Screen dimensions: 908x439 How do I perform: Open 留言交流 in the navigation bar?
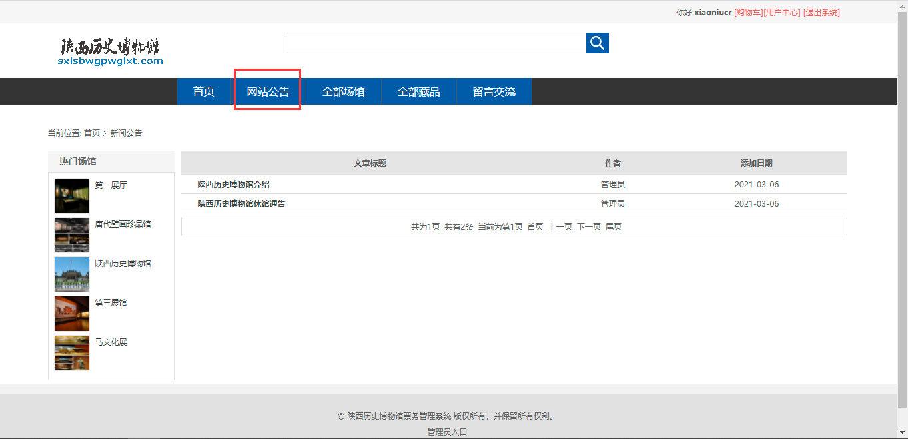[494, 91]
